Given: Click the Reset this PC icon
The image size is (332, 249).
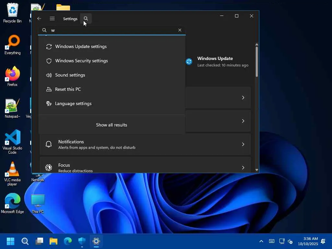Looking at the screenshot, I should 49,89.
